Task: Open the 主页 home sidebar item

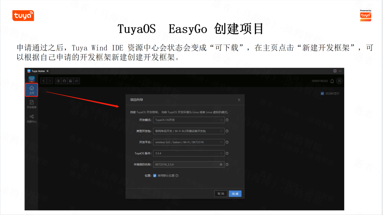Action: (x=31, y=90)
